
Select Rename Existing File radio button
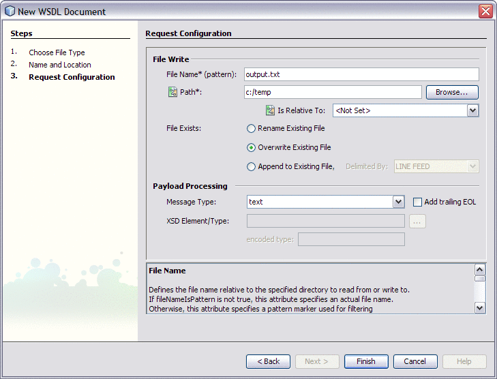click(251, 128)
